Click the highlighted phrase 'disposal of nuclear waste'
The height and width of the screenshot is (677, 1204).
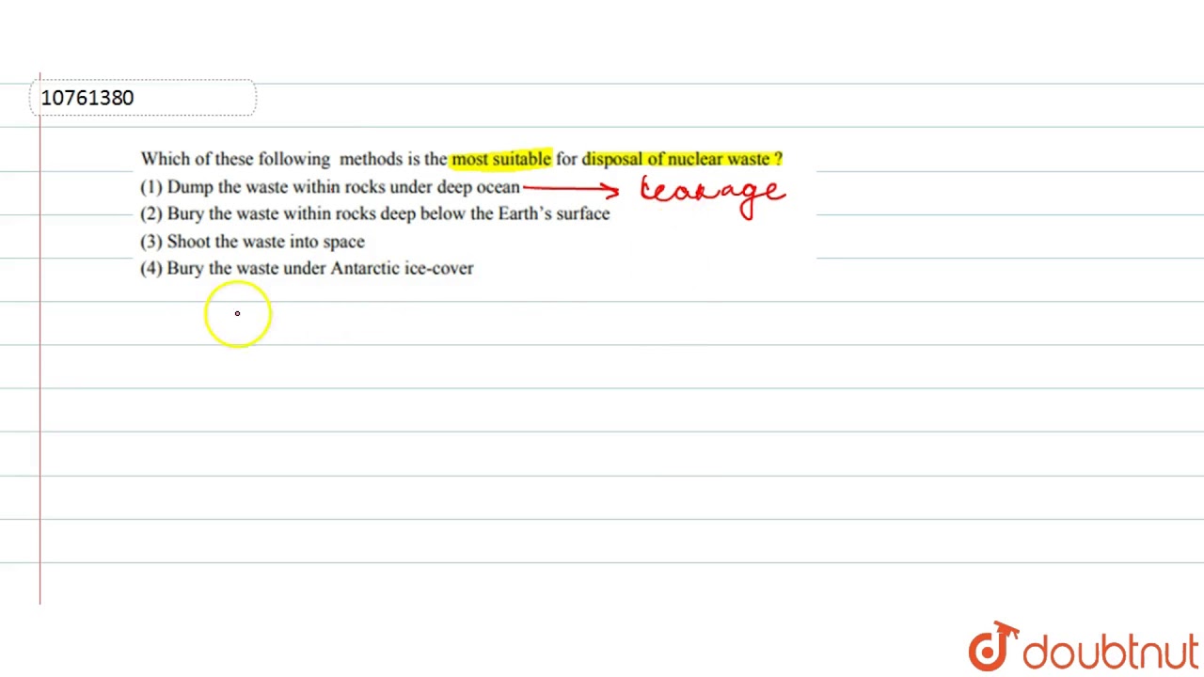[676, 159]
